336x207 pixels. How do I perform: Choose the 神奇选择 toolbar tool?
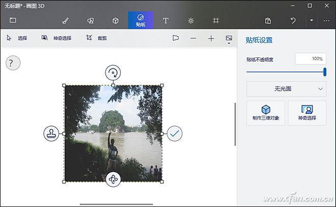[x=57, y=38]
